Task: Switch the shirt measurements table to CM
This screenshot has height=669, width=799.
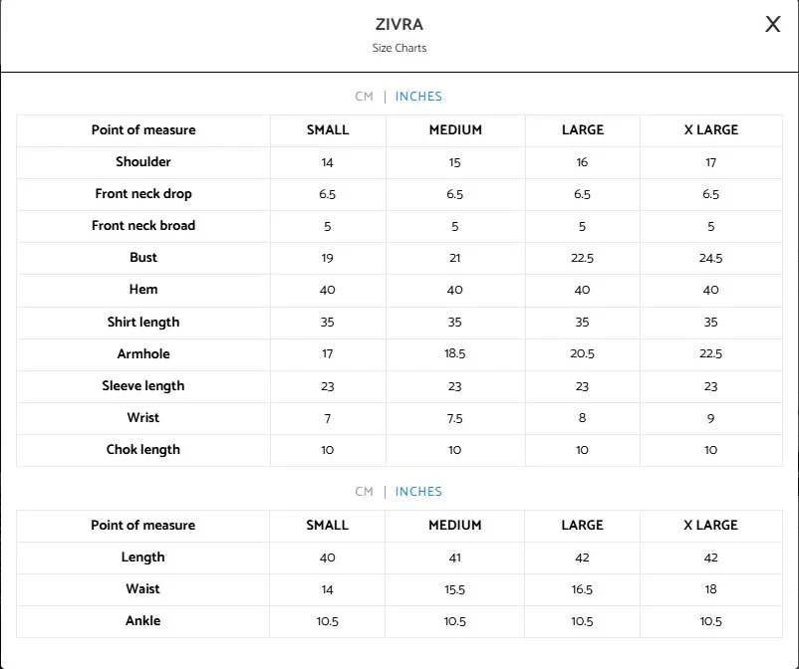Action: (364, 97)
